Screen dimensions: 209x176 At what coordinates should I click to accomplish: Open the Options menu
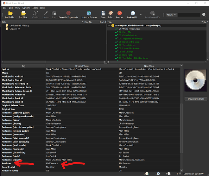(x=26, y=8)
